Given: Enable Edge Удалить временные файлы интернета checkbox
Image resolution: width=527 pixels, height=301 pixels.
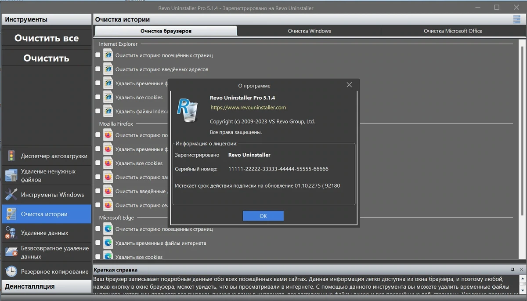Looking at the screenshot, I should (x=98, y=243).
